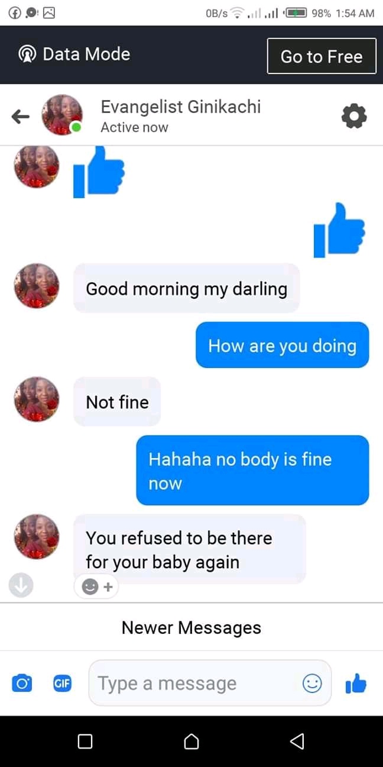The height and width of the screenshot is (767, 383).
Task: Open the GIF picker
Action: coord(62,683)
